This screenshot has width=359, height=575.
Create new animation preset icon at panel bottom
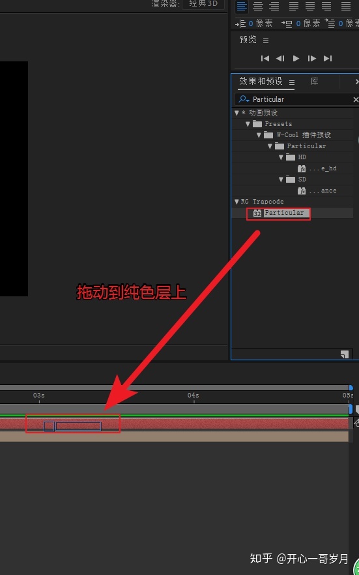coord(345,354)
